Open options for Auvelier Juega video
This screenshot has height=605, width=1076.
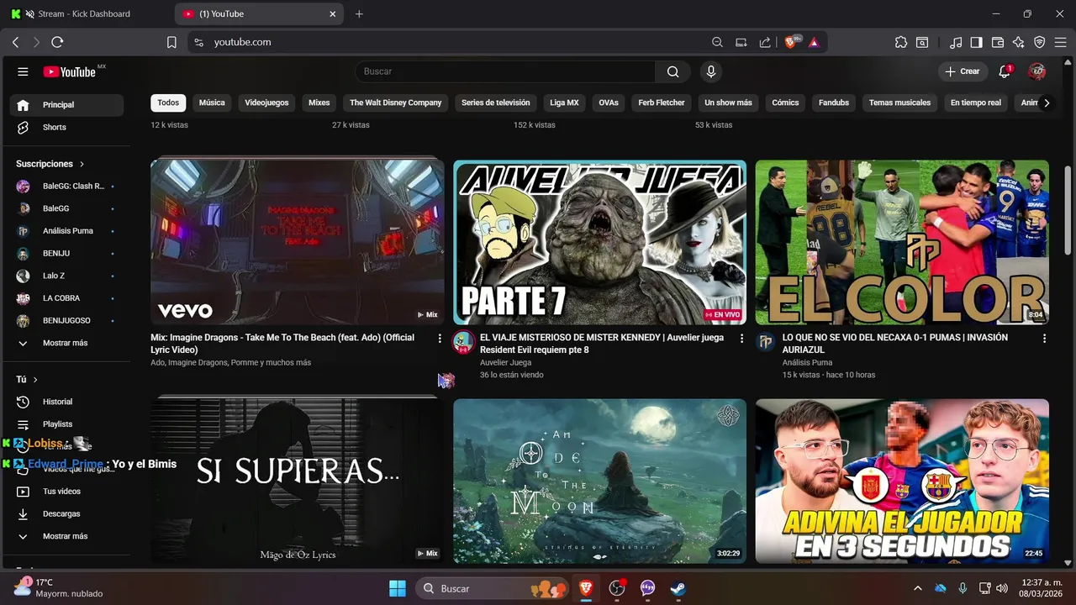[741, 338]
